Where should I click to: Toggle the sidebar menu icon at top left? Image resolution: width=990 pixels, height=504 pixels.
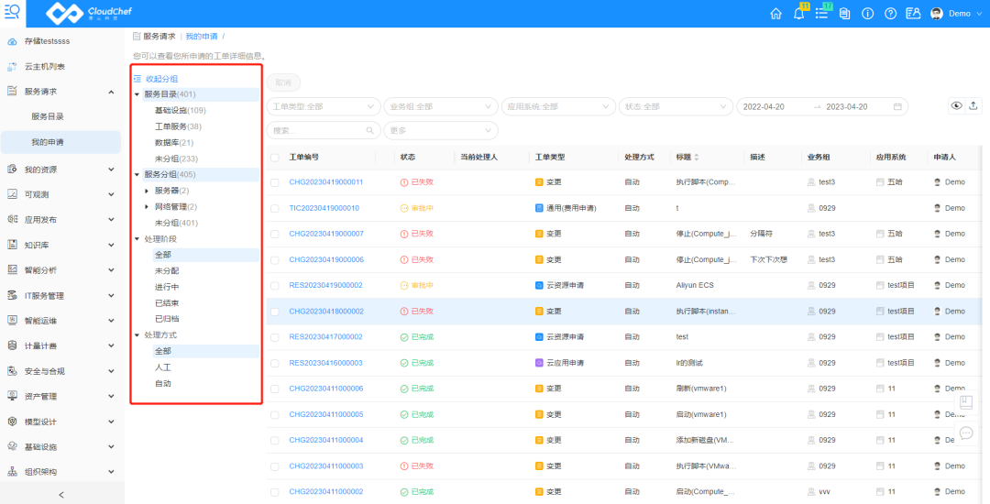click(x=12, y=11)
